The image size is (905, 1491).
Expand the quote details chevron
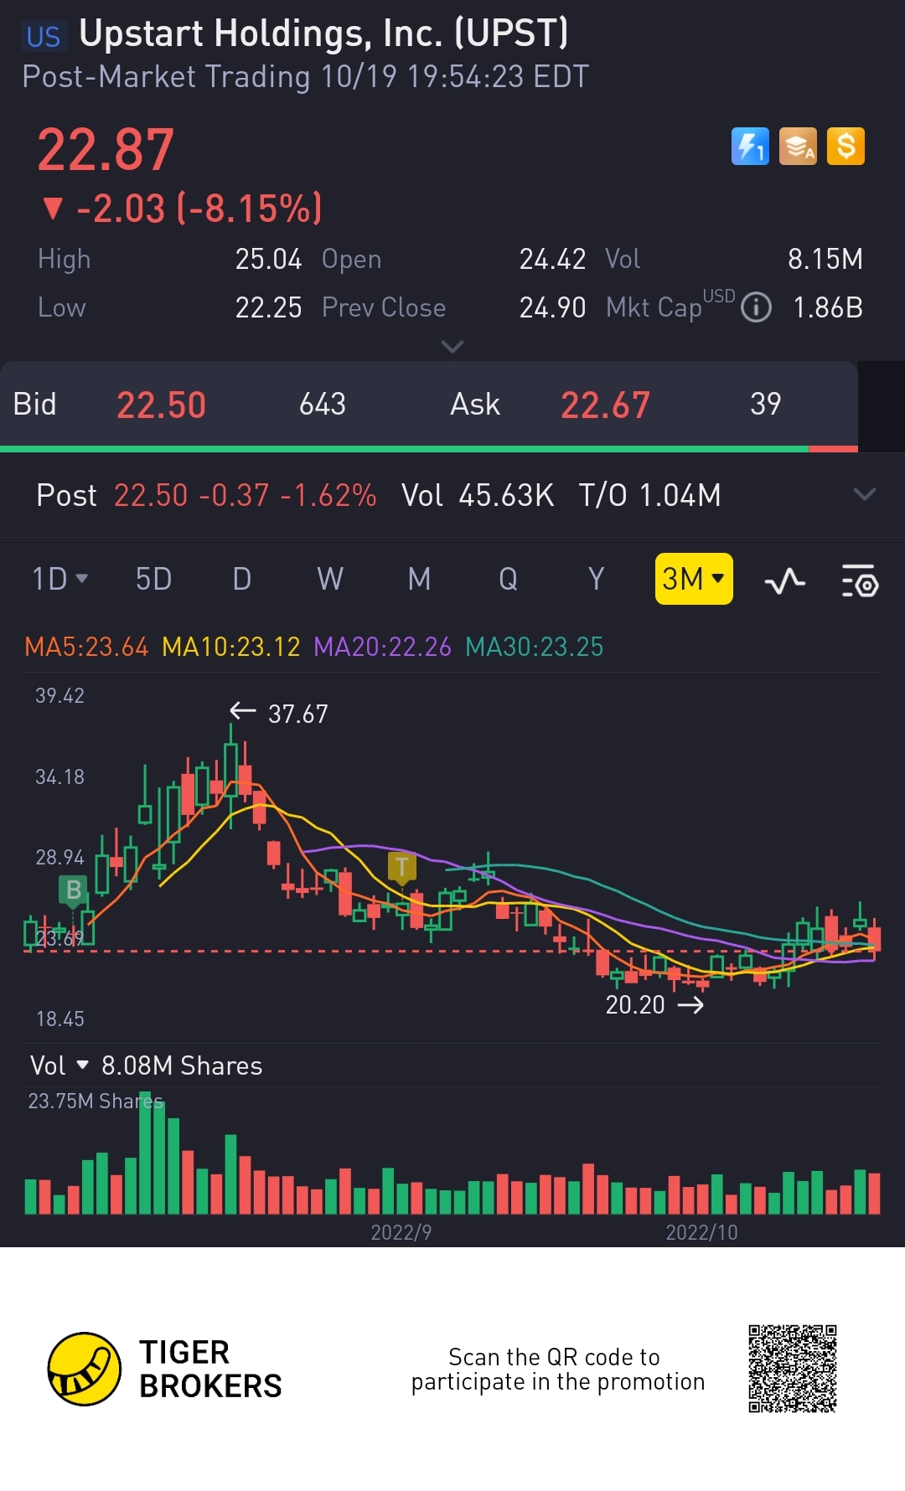coord(452,346)
